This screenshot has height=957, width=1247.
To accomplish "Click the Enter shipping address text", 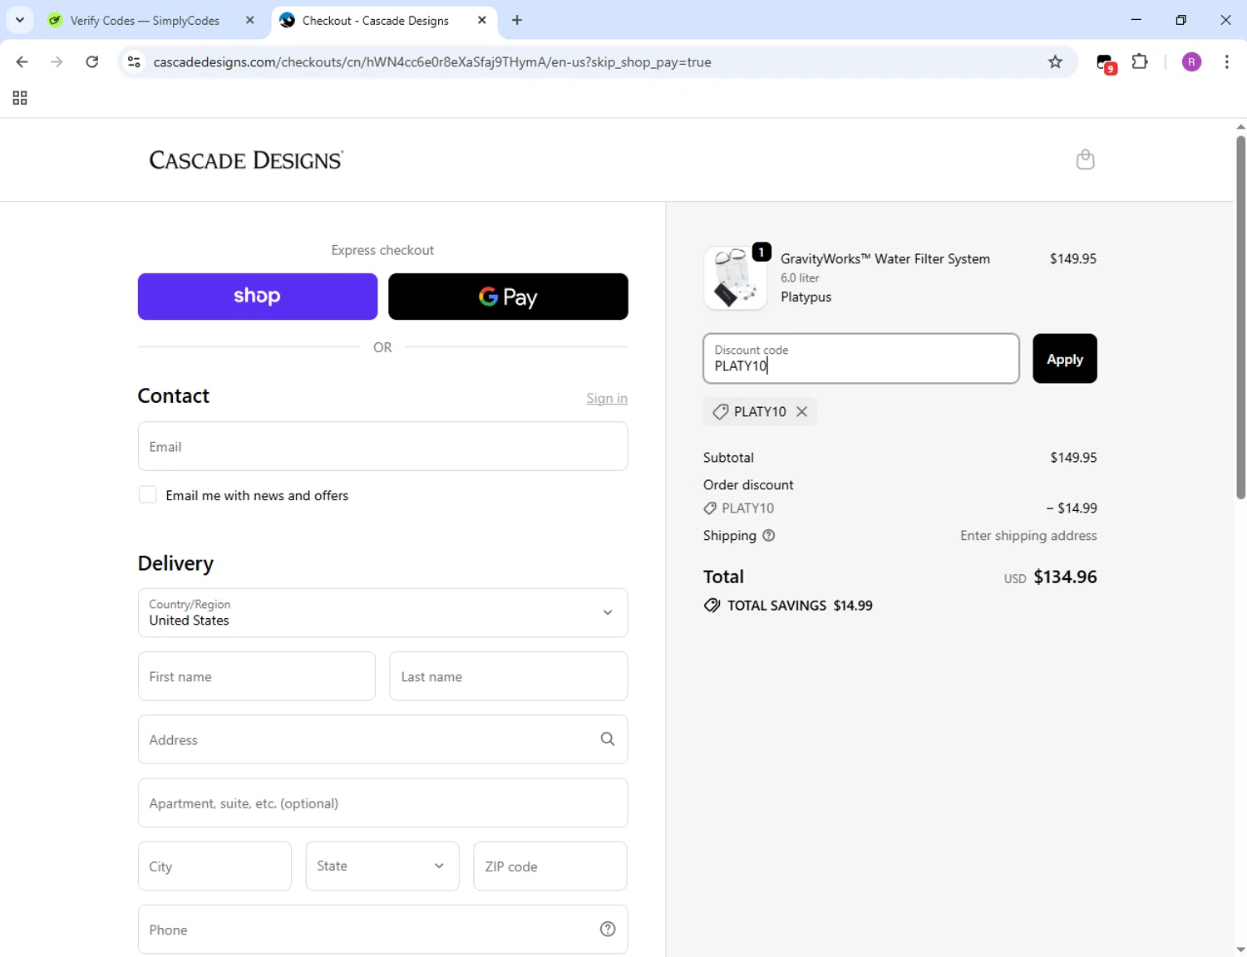I will (x=1028, y=536).
